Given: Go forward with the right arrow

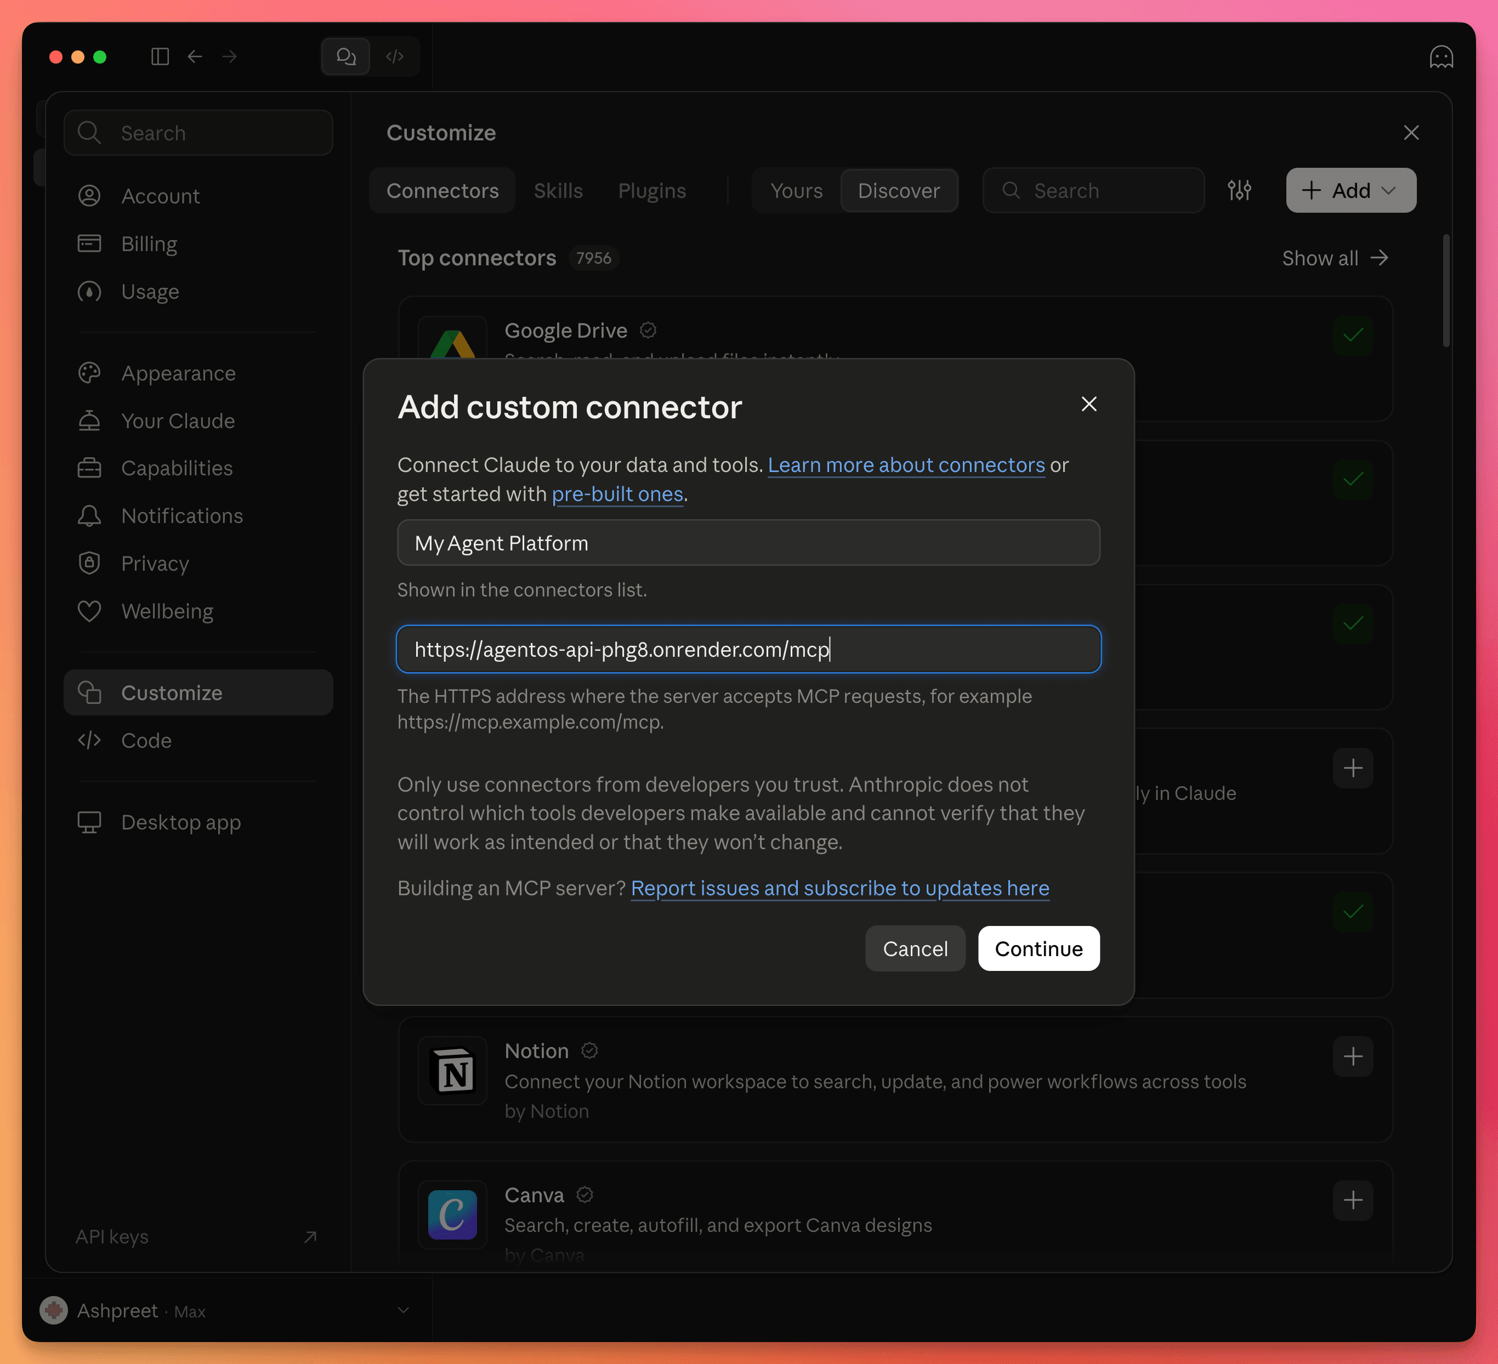Looking at the screenshot, I should point(230,56).
